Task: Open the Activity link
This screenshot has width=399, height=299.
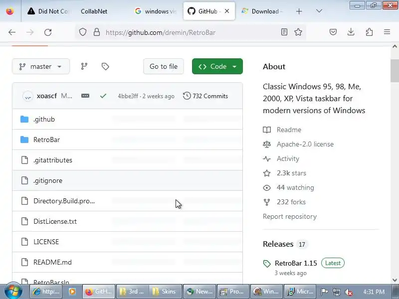Action: click(x=288, y=158)
